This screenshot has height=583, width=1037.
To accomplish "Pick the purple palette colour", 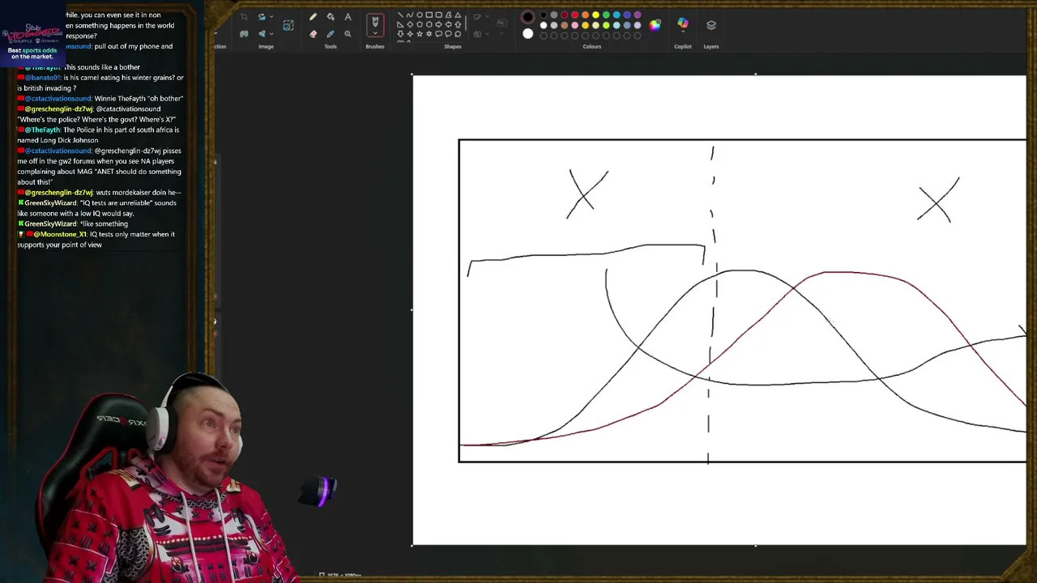I will tap(638, 15).
